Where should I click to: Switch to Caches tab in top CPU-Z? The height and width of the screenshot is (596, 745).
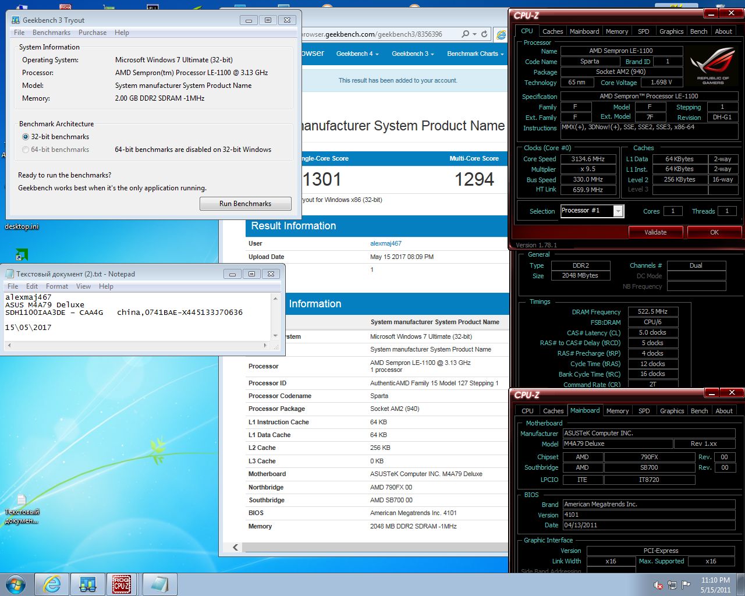pos(552,31)
